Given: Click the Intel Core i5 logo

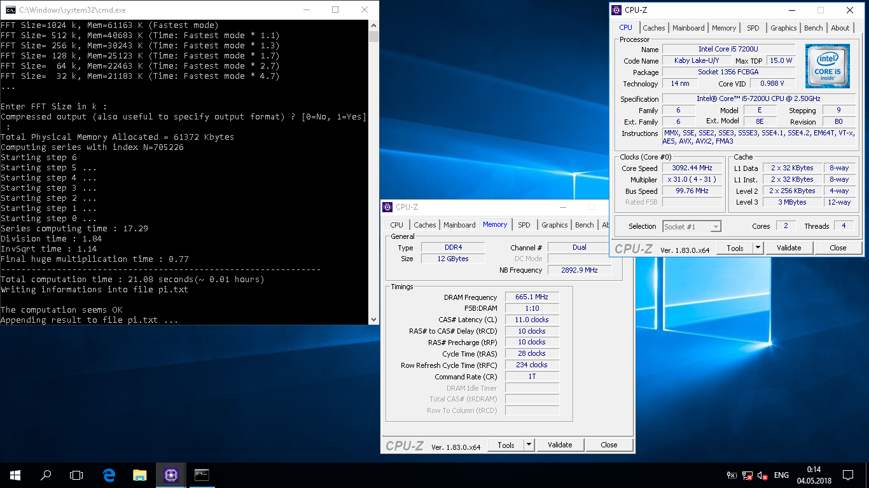Looking at the screenshot, I should coord(828,66).
